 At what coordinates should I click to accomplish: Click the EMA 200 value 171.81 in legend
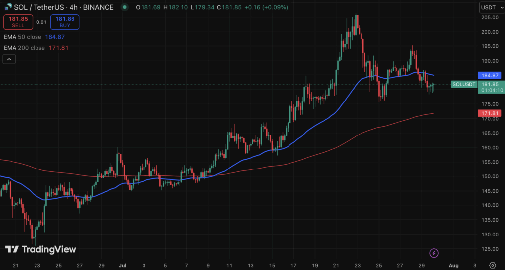pos(58,48)
